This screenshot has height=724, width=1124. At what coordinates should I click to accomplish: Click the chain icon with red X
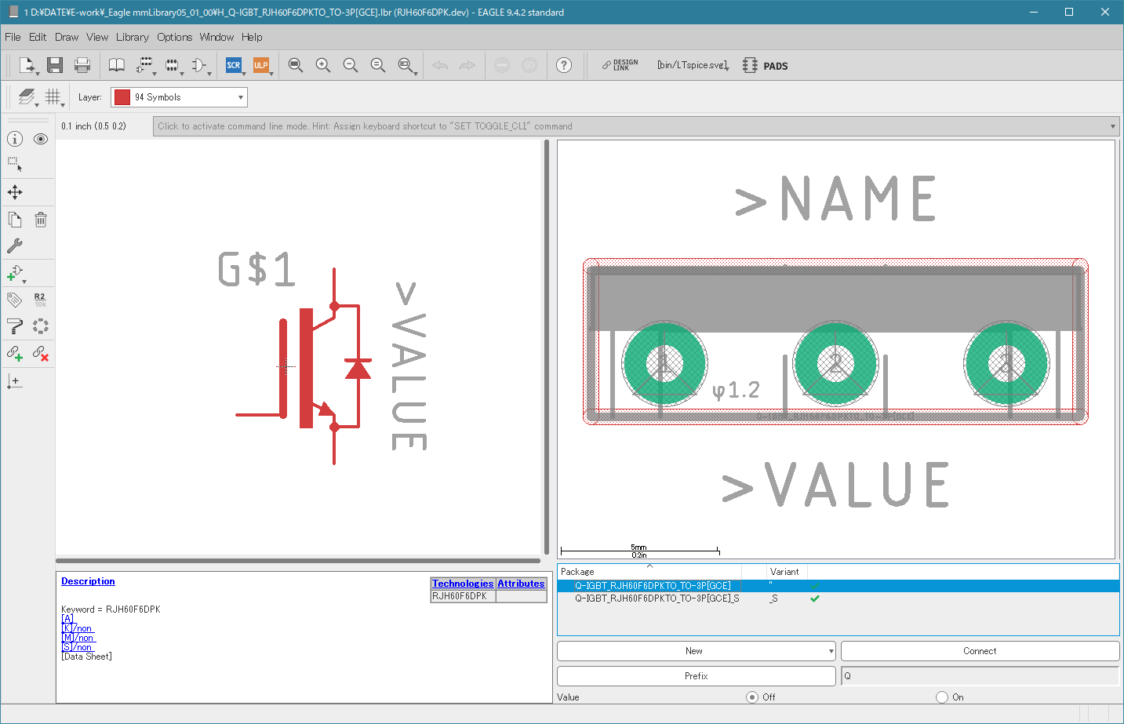pyautogui.click(x=41, y=353)
